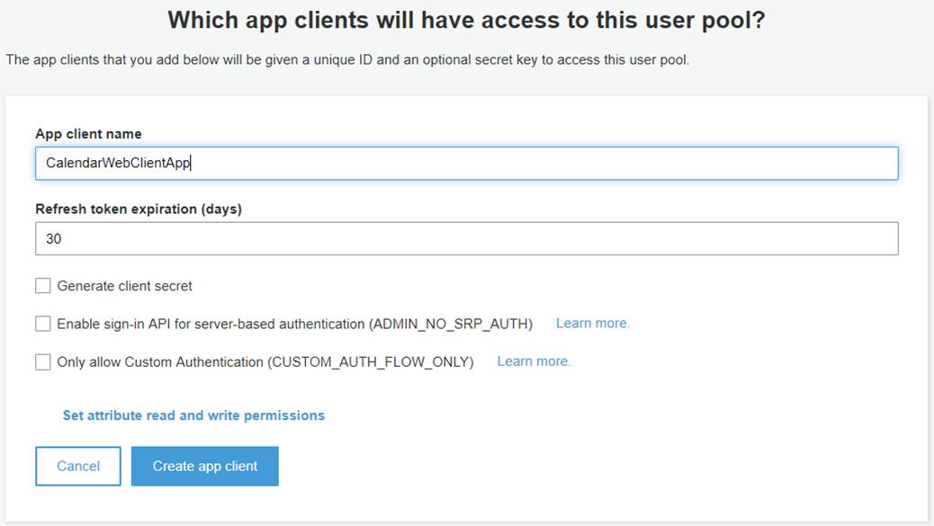The image size is (934, 526).
Task: Click the '(ADMIN_NO_SRP_AUTH)' parenthetical text
Action: point(450,325)
